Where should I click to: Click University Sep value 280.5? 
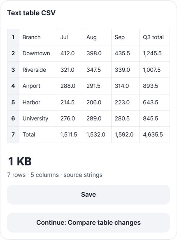tap(125, 118)
